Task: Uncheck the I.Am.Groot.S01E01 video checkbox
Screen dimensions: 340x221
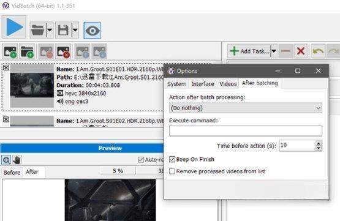Action: click(6, 67)
